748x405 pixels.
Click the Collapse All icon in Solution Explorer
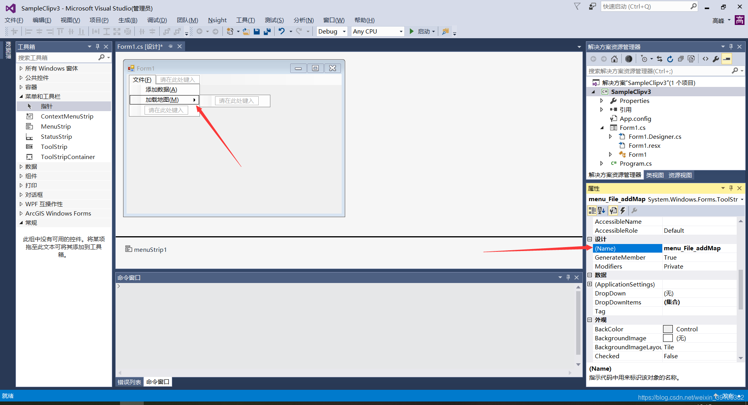(x=681, y=59)
